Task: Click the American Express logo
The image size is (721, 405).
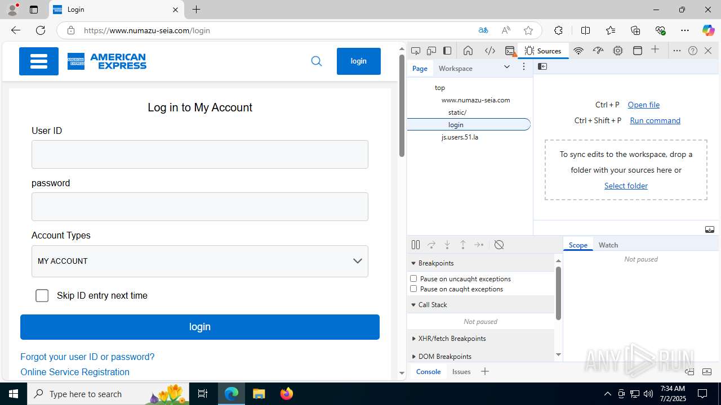Action: [107, 61]
